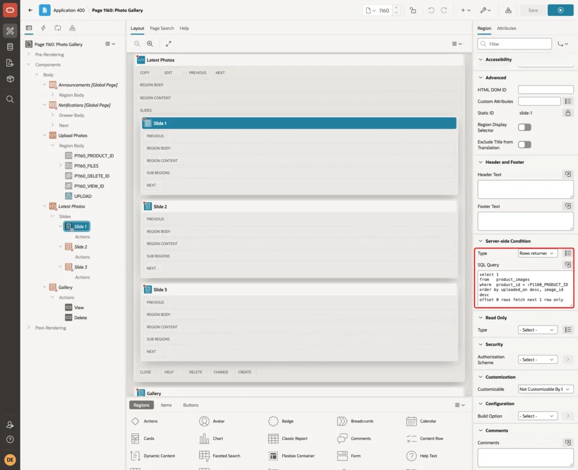Select Slide 2 region in layout
This screenshot has width=578, height=470.
pos(299,207)
